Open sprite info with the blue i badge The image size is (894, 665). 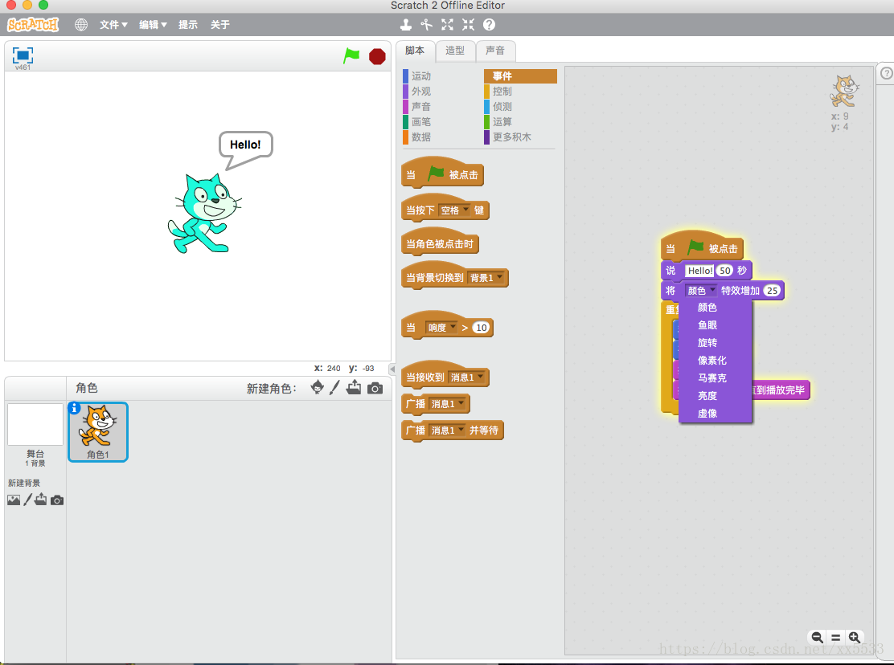[74, 408]
